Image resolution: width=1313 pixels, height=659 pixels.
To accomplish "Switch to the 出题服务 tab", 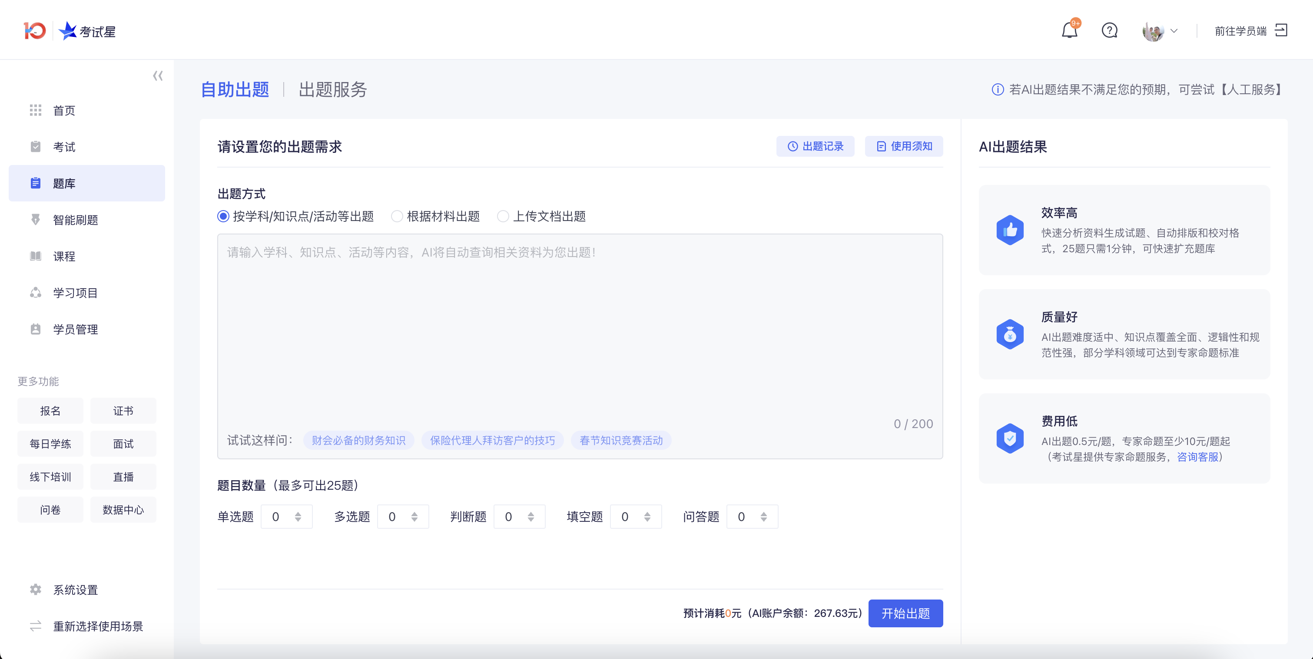I will tap(332, 89).
